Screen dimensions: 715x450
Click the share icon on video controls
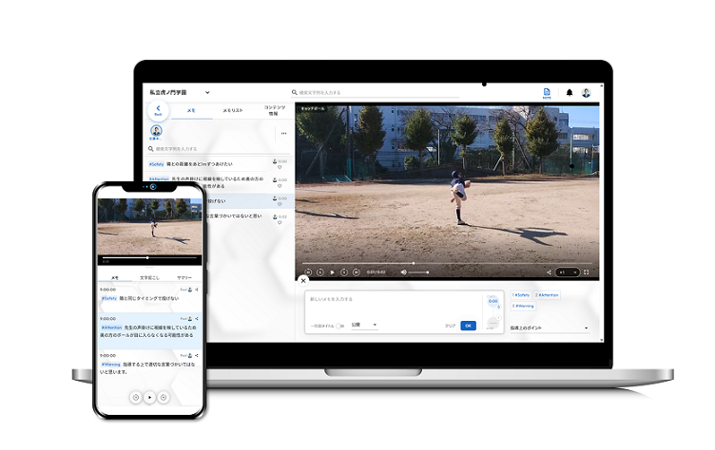[549, 272]
